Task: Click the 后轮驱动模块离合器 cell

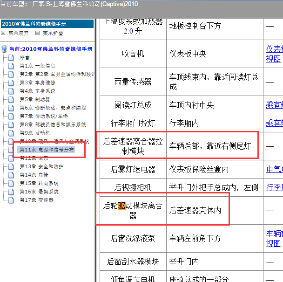Action: [133, 211]
